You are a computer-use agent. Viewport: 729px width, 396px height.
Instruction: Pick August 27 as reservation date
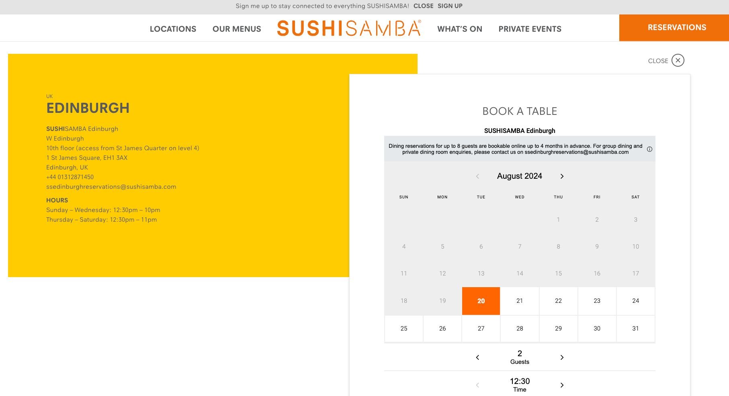(481, 329)
